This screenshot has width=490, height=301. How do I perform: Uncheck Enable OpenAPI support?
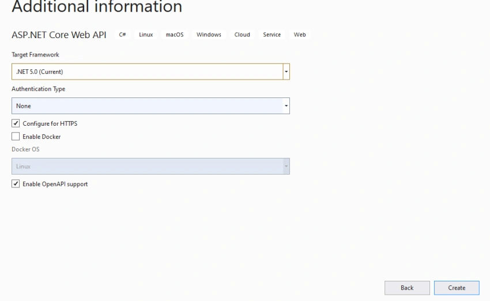(16, 184)
